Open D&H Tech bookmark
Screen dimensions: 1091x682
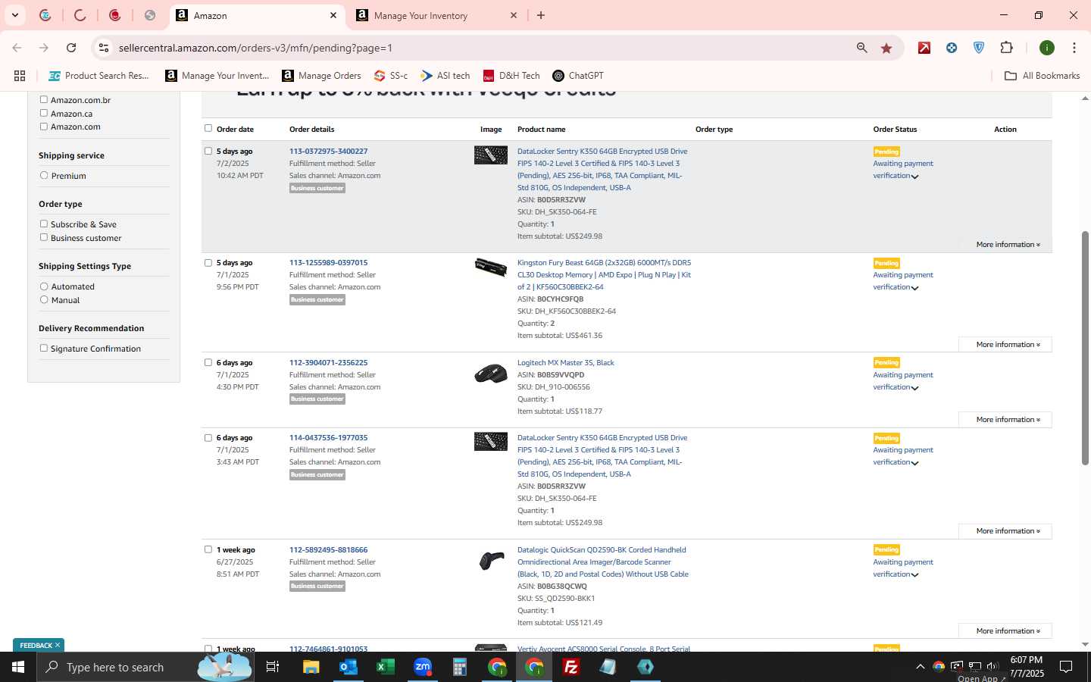tap(511, 76)
